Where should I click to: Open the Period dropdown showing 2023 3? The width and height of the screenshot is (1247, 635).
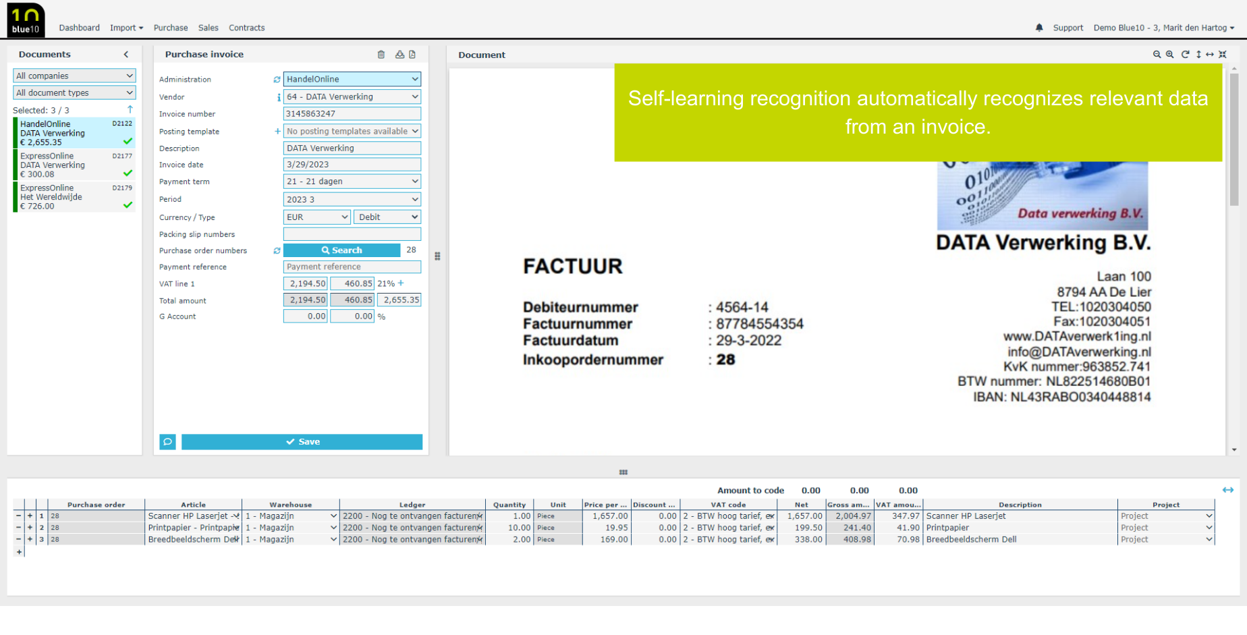[352, 199]
